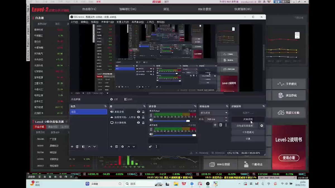Viewport: 335px width, 188px height.
Task: Click 工作室模式 button
Action: click(x=248, y=132)
